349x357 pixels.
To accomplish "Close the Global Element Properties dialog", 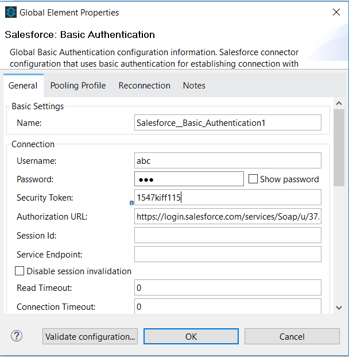I will point(336,12).
